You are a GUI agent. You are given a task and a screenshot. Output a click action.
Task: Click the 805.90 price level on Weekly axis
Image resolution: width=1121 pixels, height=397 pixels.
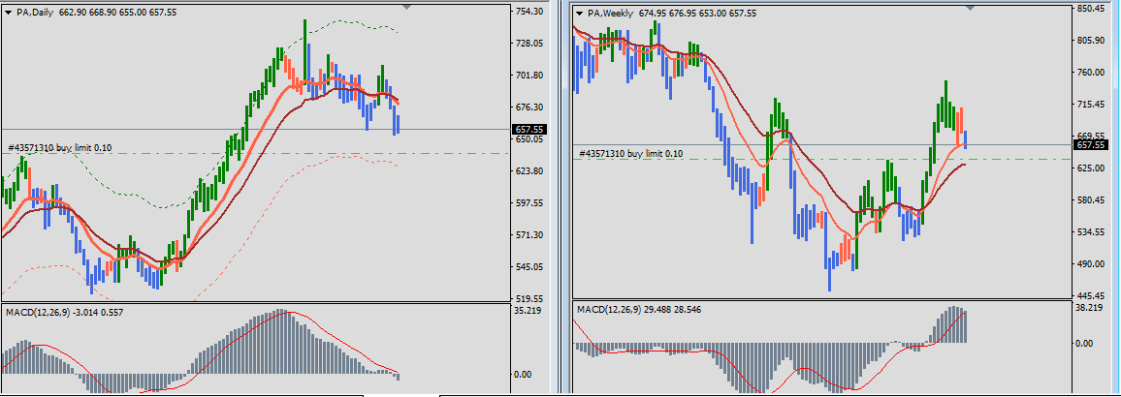(1090, 41)
